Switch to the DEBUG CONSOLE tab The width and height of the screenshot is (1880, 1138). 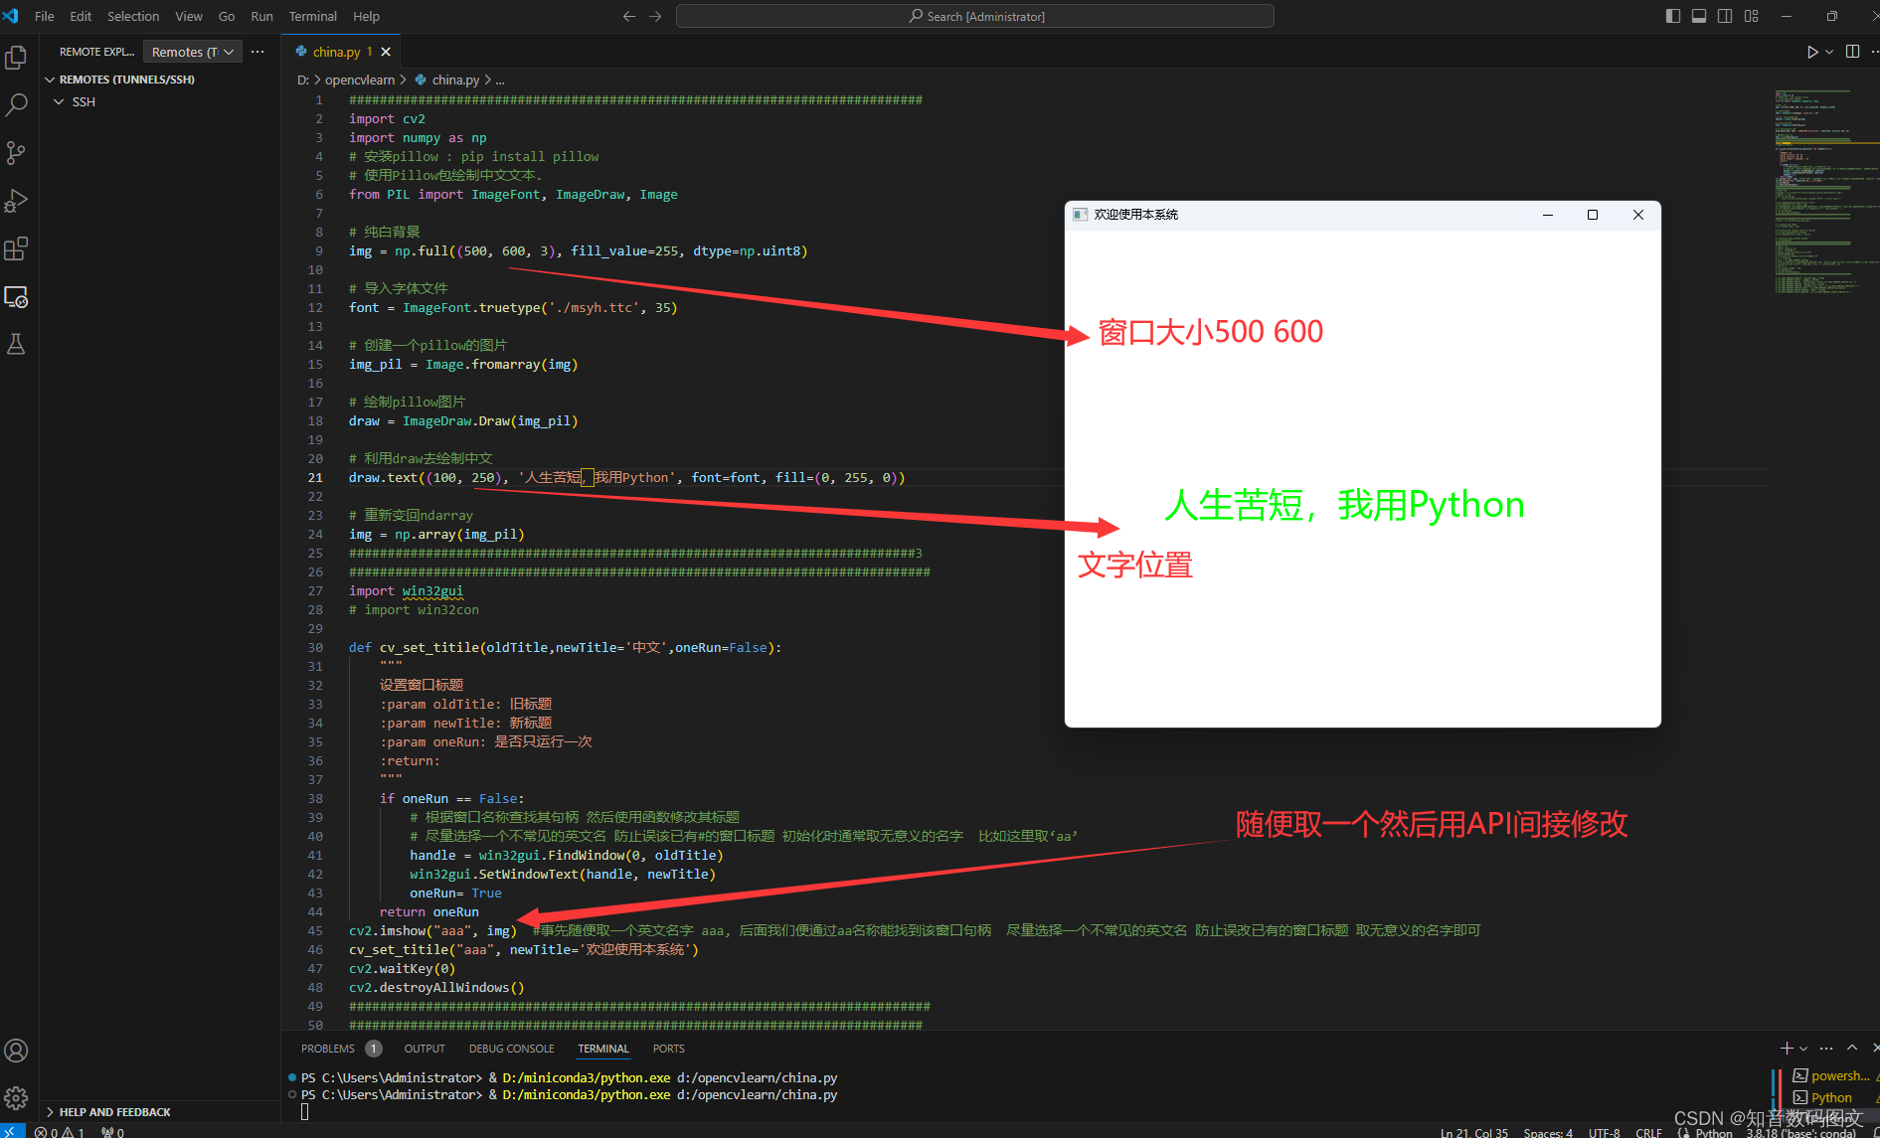[511, 1049]
